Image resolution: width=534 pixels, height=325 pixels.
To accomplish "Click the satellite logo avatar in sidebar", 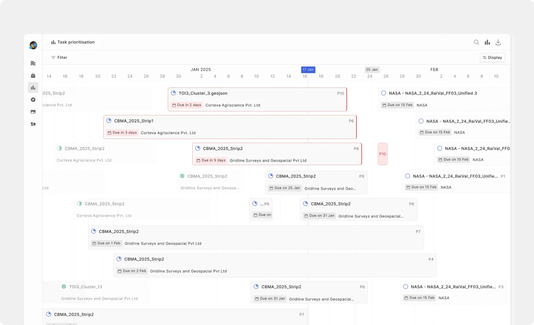I will [33, 45].
